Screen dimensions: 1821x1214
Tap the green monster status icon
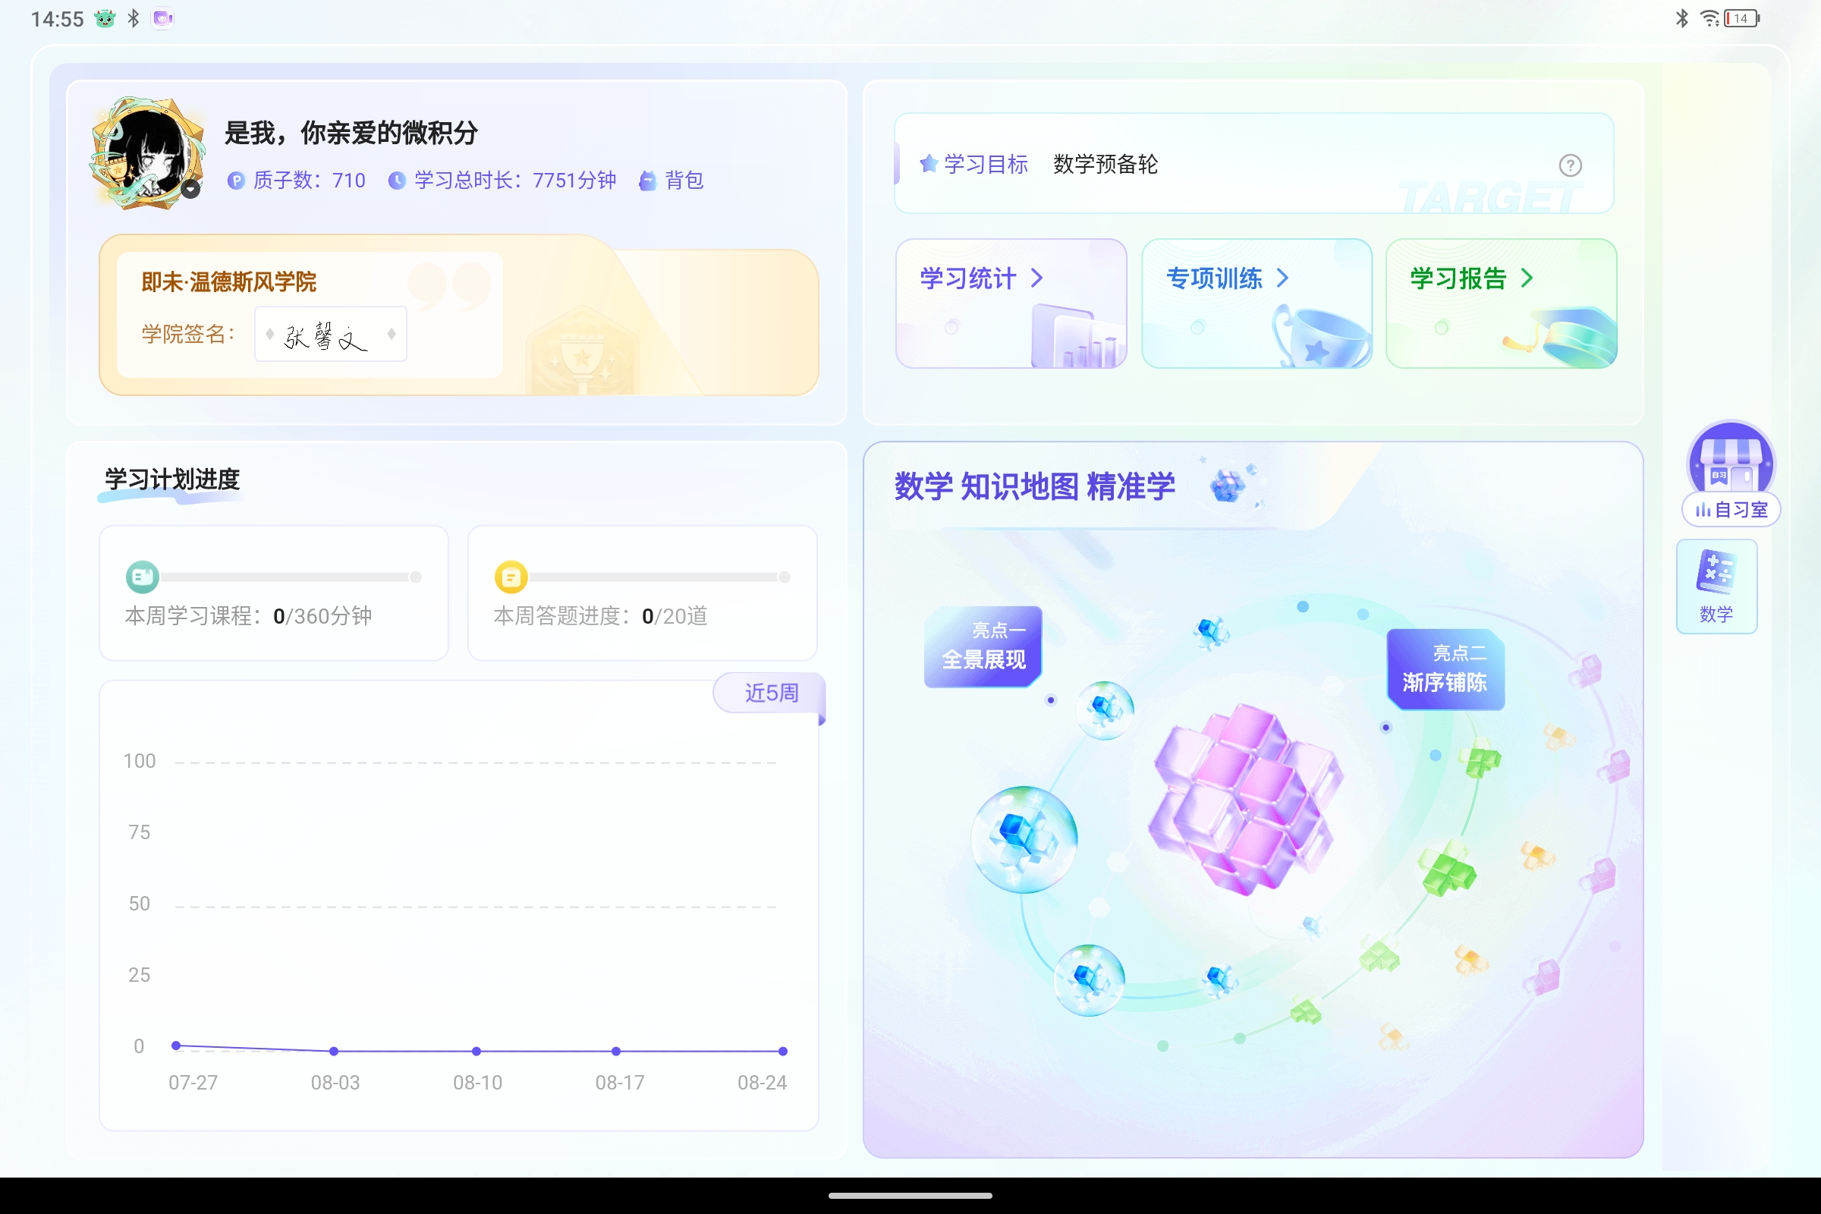(105, 18)
